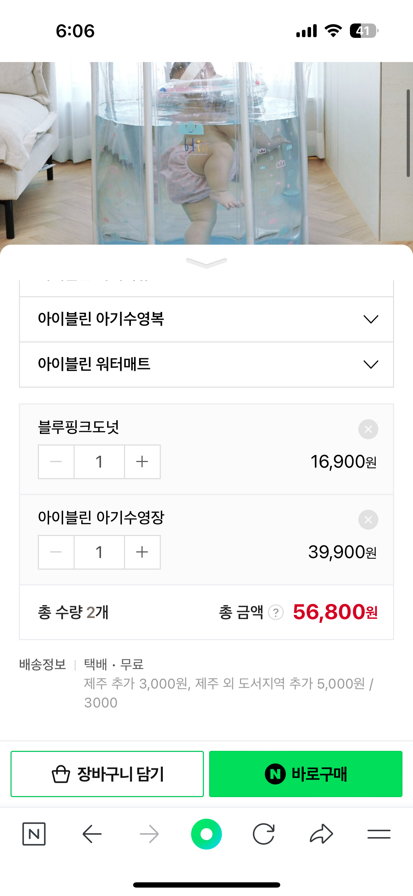Increase 아이블린 아기수영장 quantity with plus
413x896 pixels.
click(142, 552)
